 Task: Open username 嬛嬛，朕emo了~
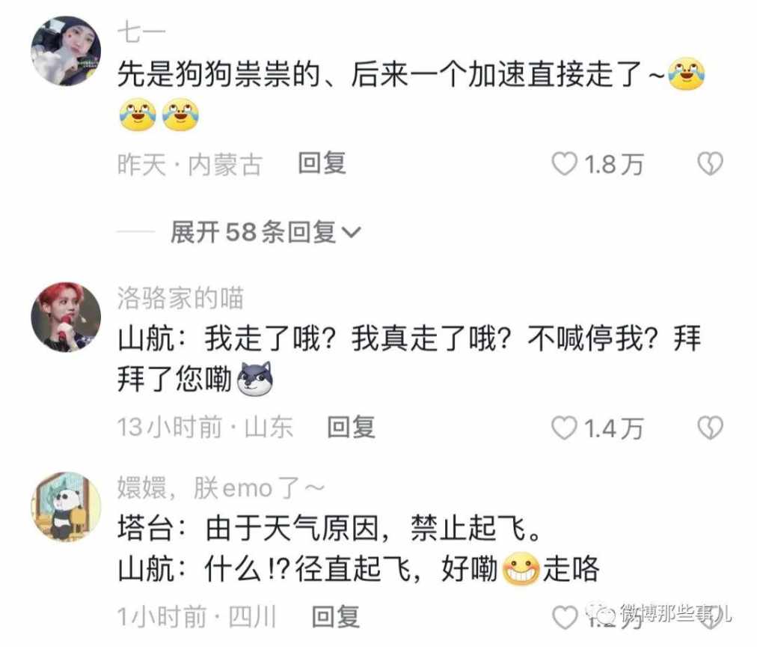point(221,487)
